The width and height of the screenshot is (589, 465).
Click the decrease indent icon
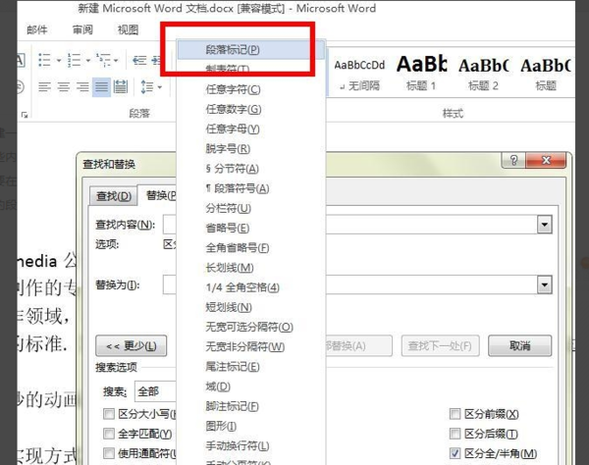click(139, 60)
